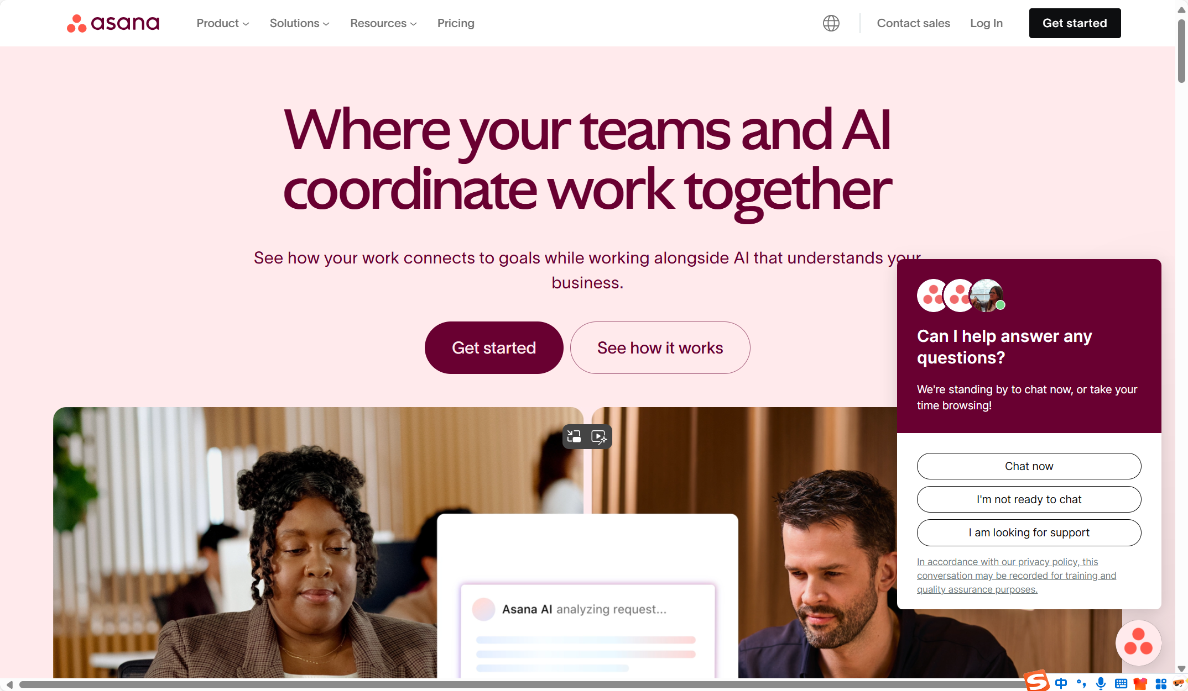Open the Sogou toolbox grid icon

1161,684
